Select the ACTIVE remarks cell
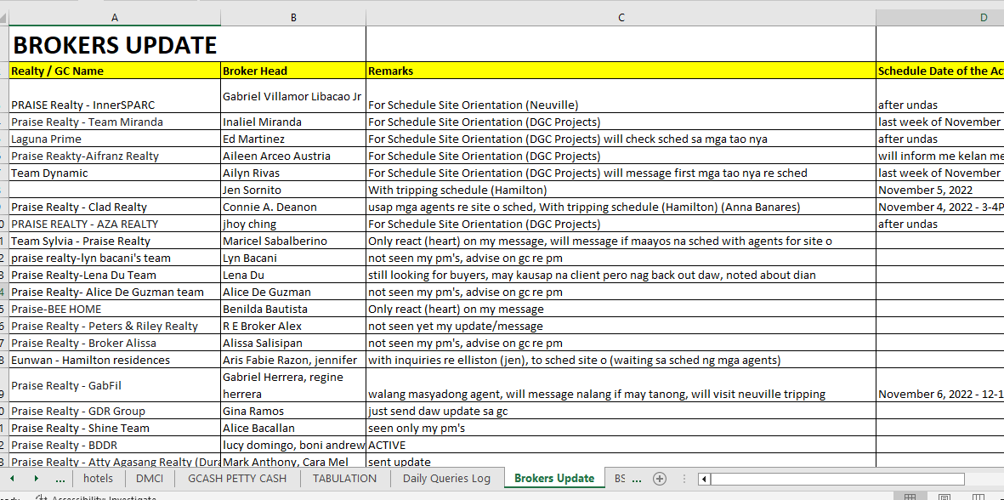 [621, 445]
